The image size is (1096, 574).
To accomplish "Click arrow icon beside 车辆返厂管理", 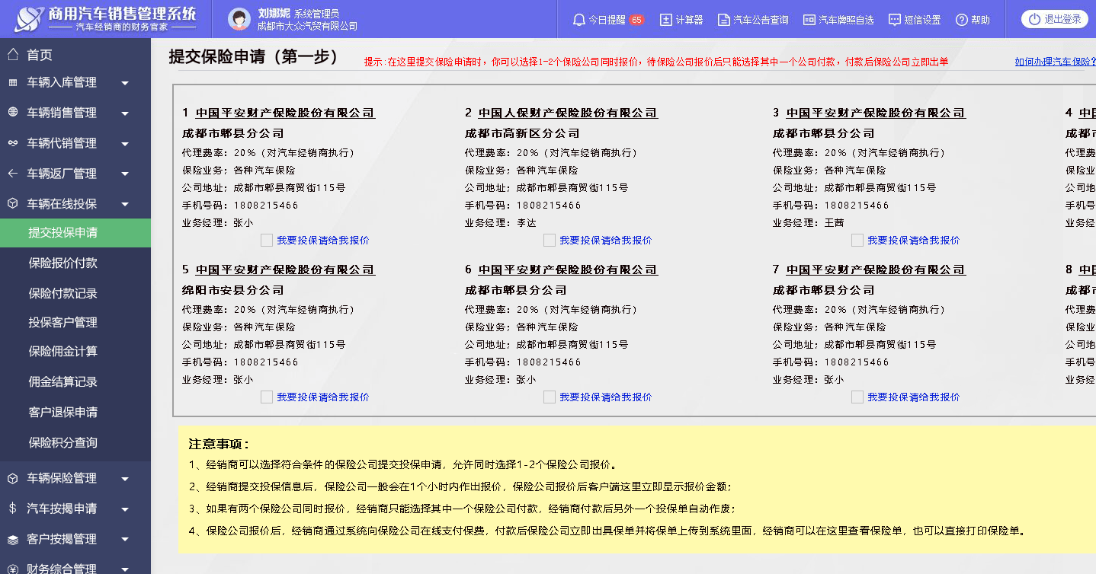I will [13, 174].
